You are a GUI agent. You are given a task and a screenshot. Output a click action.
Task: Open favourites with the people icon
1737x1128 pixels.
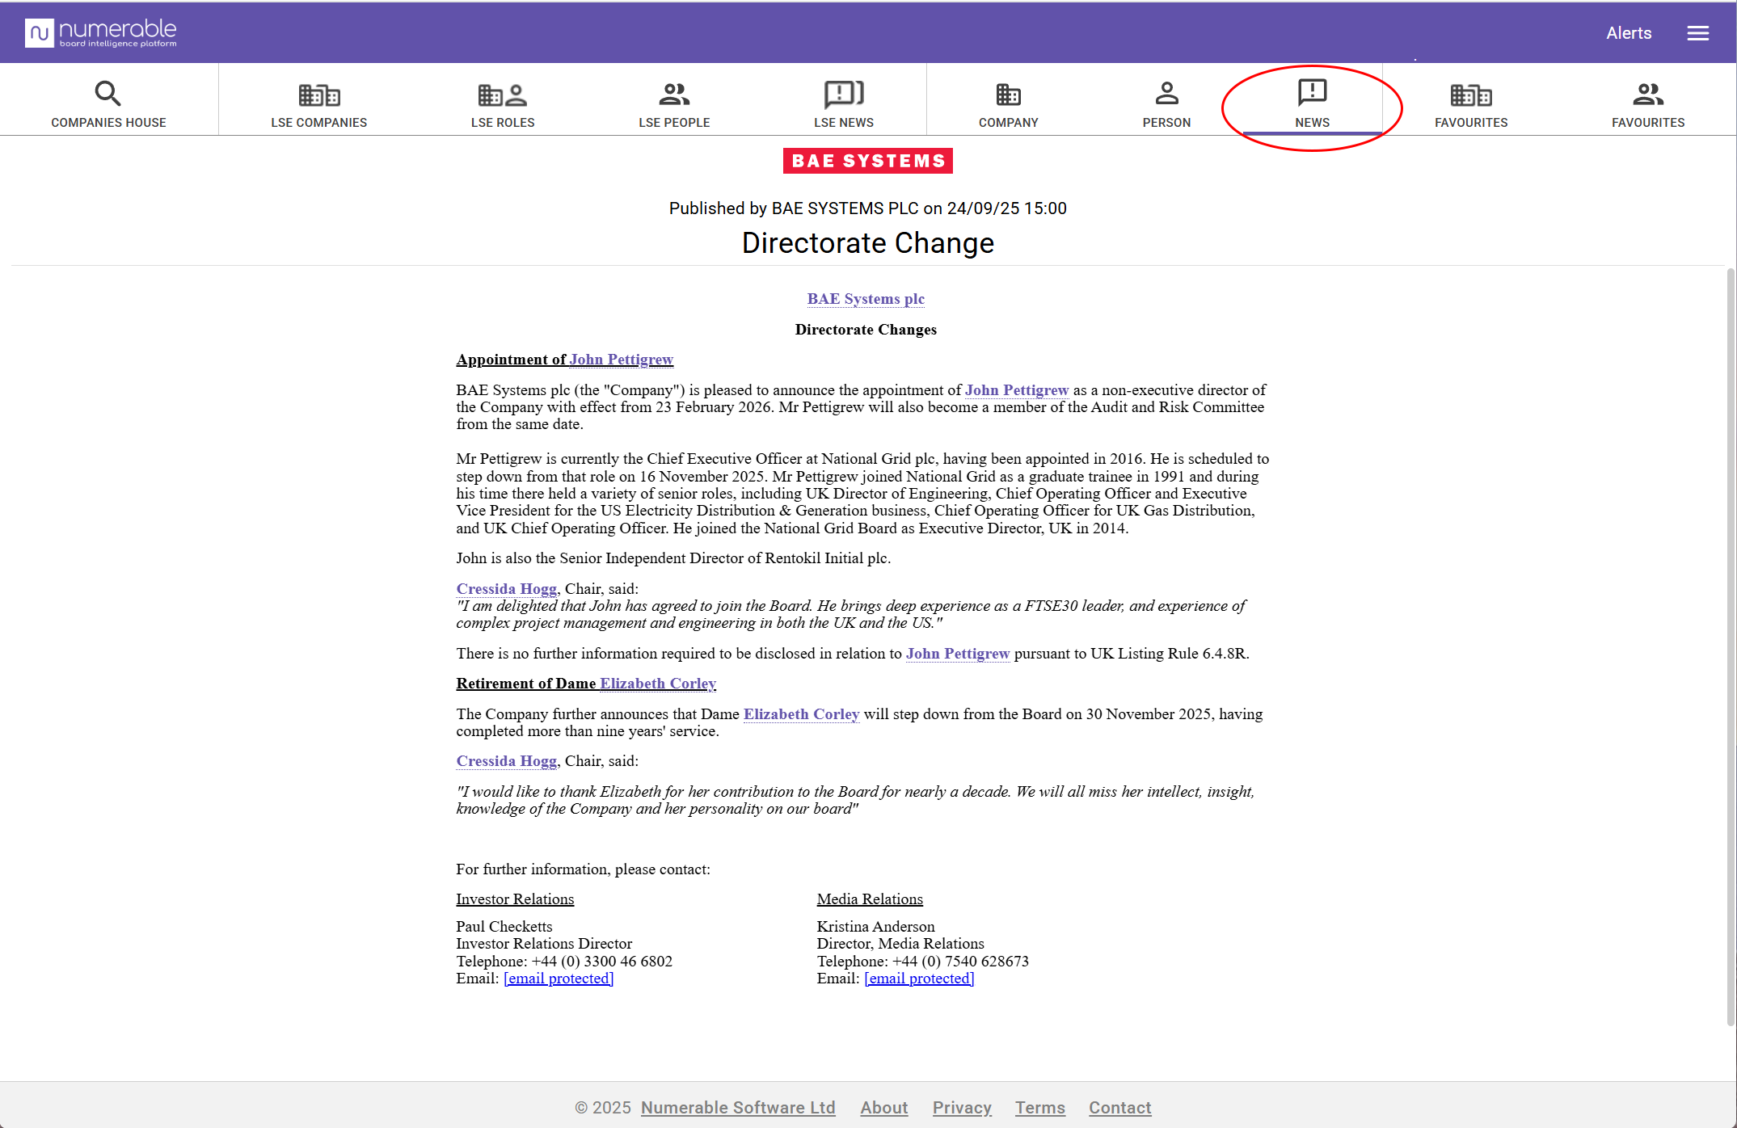click(1647, 95)
